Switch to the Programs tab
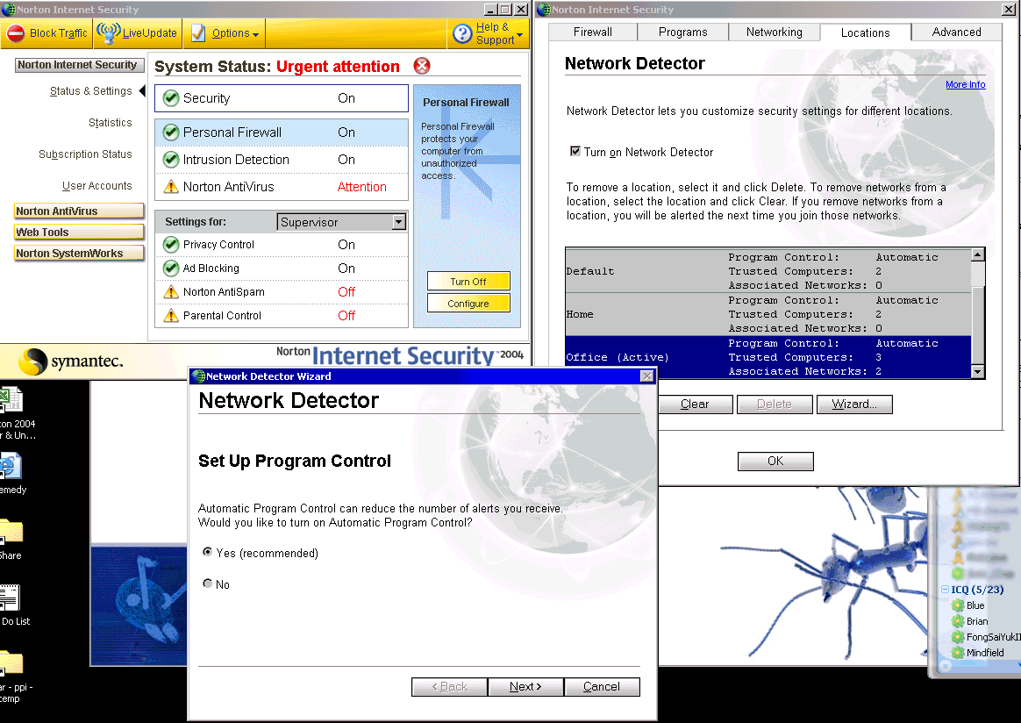1021x723 pixels. point(682,32)
